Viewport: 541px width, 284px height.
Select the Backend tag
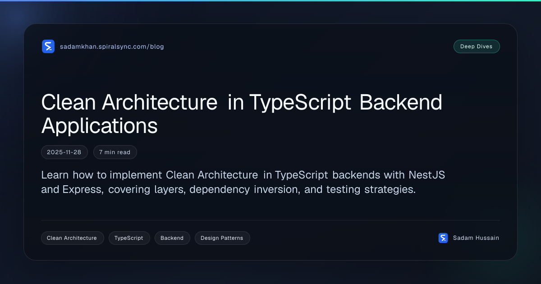(x=172, y=238)
